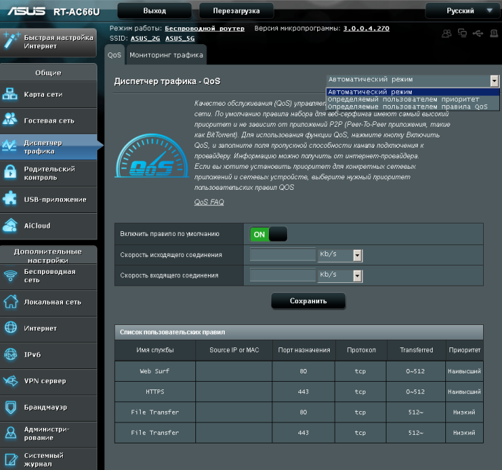Toggle the default rule ON switch
This screenshot has height=470, width=502.
coord(268,234)
